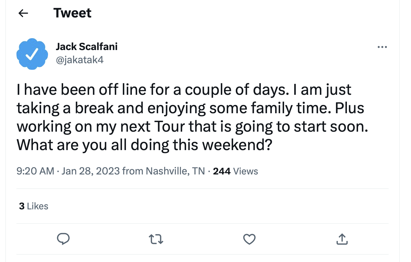Open the reply speech bubble icon
The height and width of the screenshot is (262, 411).
coord(63,239)
